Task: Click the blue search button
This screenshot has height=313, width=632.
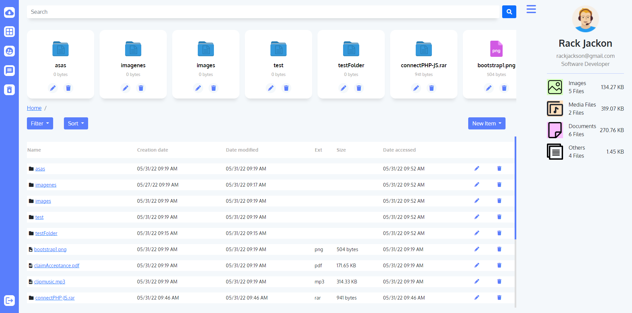Action: tap(509, 12)
